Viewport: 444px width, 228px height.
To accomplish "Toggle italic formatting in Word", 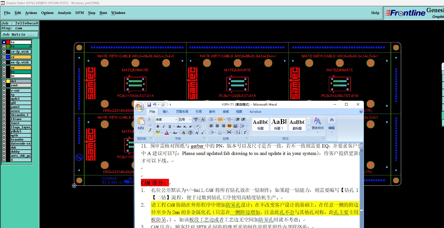I will click(164, 126).
